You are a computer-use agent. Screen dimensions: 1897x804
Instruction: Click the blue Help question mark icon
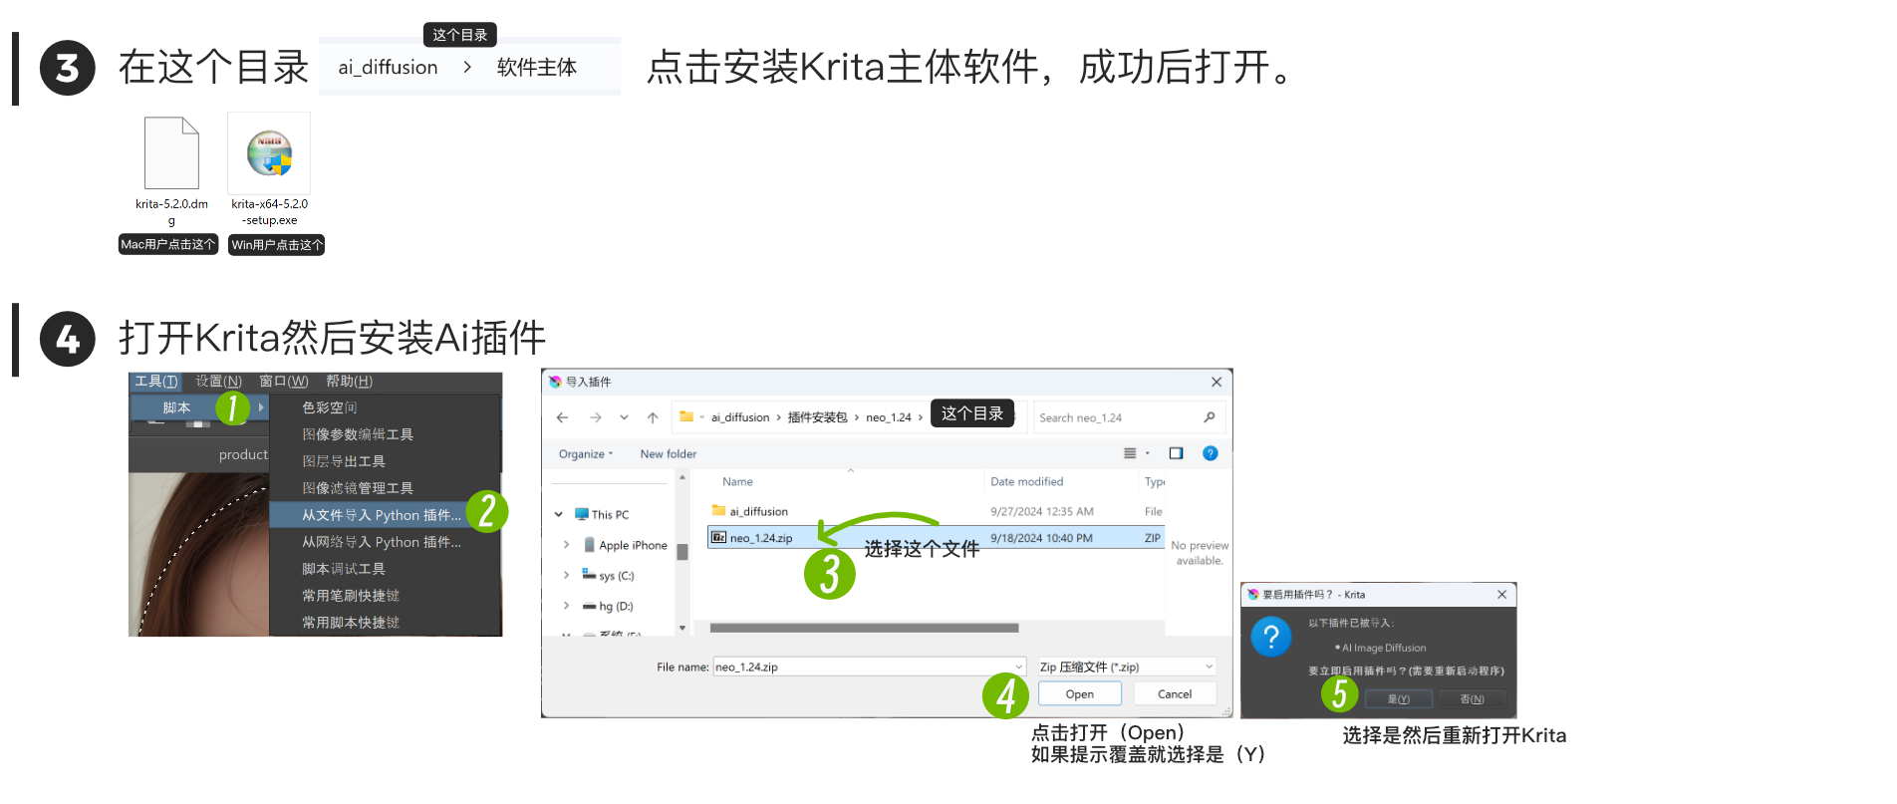coord(1210,453)
